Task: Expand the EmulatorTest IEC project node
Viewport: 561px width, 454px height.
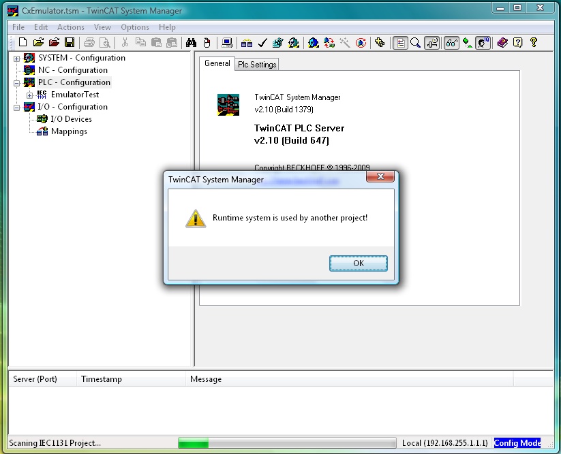Action: (x=30, y=95)
